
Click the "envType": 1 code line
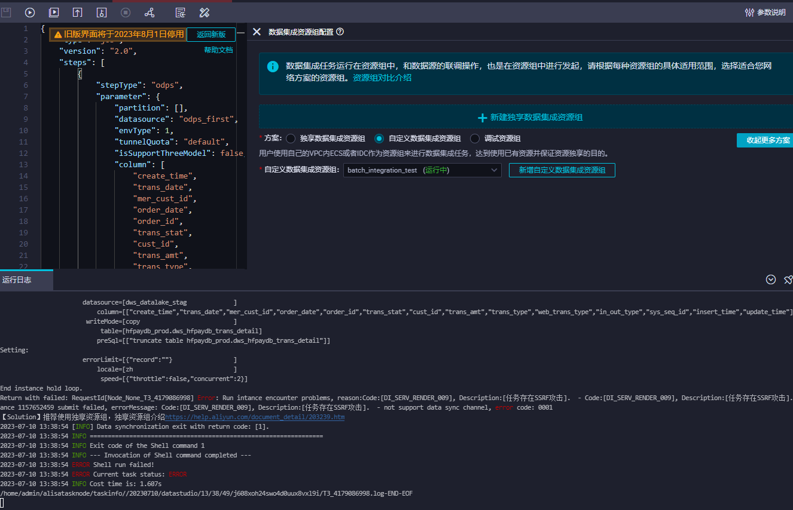click(144, 131)
